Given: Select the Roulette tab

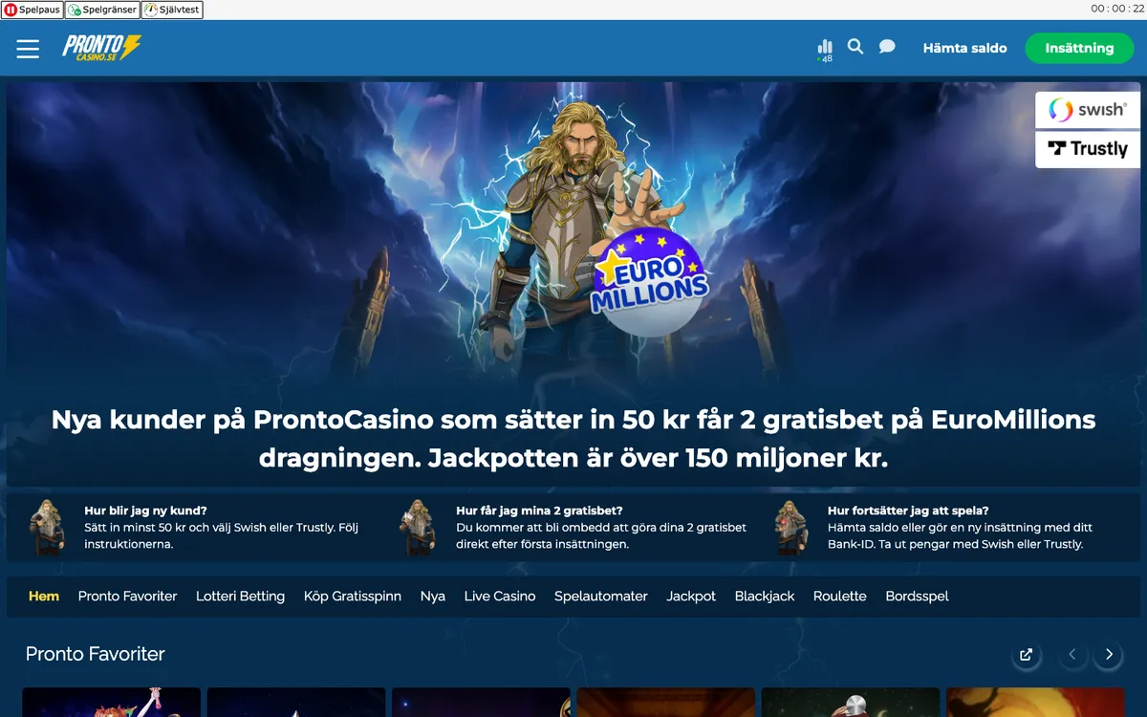Looking at the screenshot, I should (840, 596).
